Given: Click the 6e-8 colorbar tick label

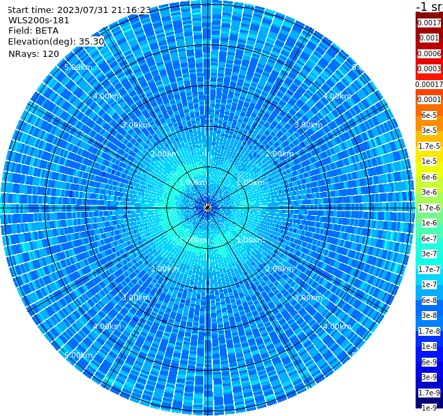Looking at the screenshot, I should tap(429, 300).
